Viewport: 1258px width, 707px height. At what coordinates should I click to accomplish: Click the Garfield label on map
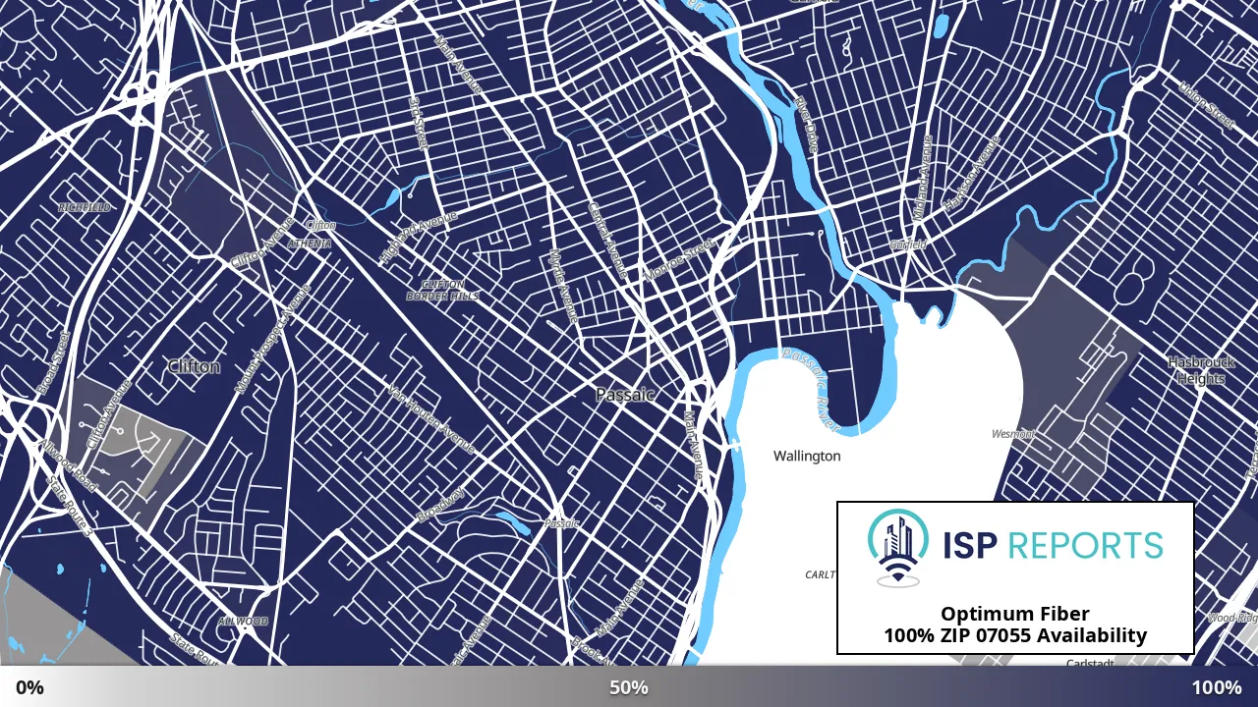[x=908, y=245]
